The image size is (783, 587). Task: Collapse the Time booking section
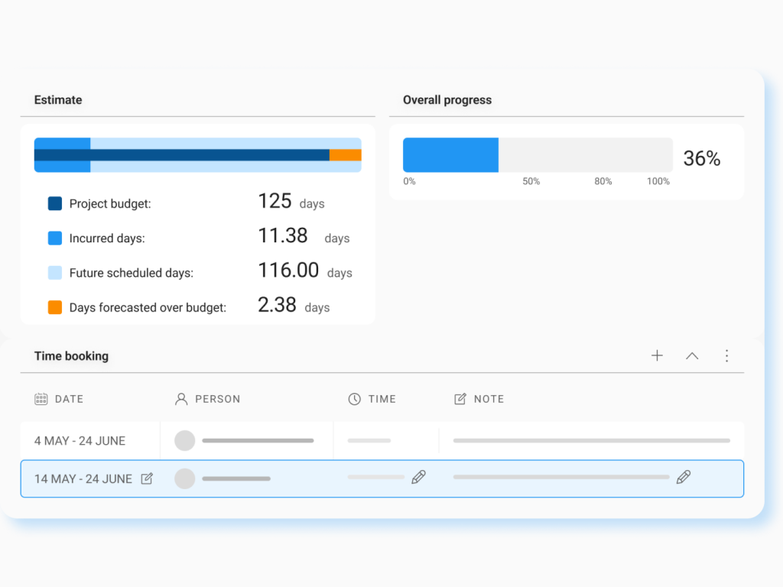[692, 355]
